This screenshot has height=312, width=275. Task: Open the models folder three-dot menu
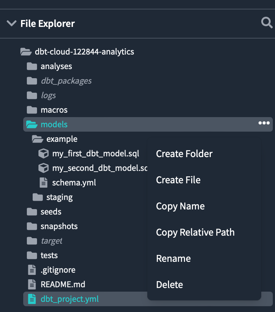tap(264, 123)
